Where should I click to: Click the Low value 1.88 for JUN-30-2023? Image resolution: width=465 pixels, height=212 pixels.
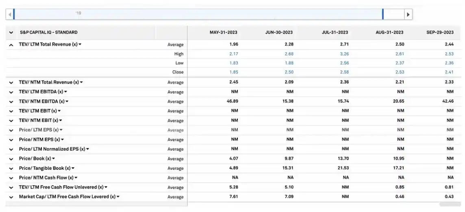289,63
